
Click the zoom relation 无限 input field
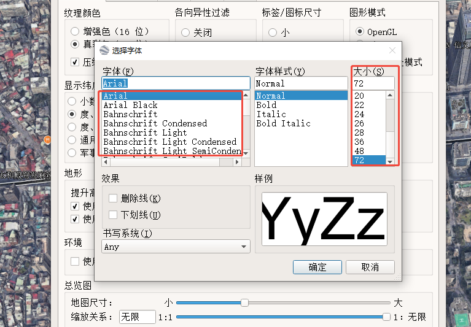click(x=138, y=317)
